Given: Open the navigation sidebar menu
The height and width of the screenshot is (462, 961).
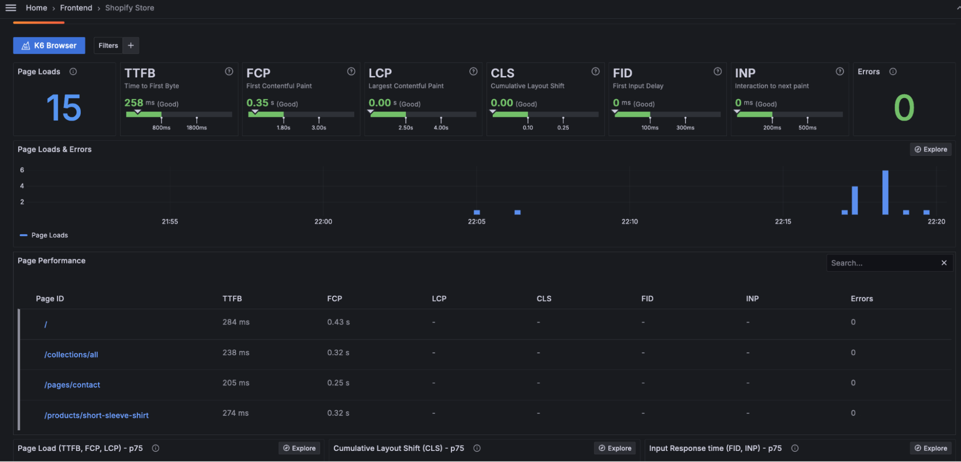Looking at the screenshot, I should pyautogui.click(x=11, y=8).
